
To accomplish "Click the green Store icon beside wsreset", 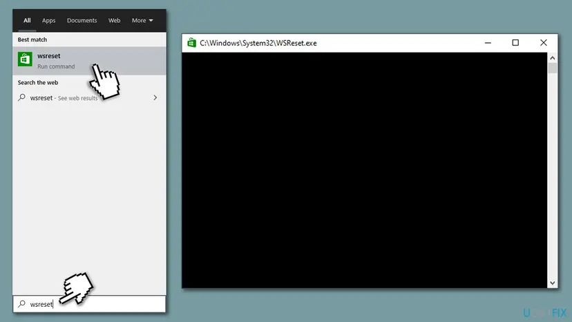I will coord(25,59).
